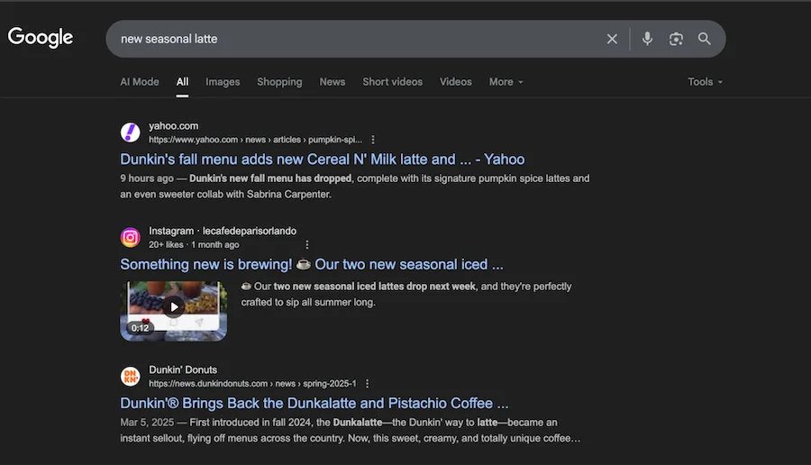The height and width of the screenshot is (465, 811).
Task: Click the '20+ likes · 1 month ago' text
Action: point(194,244)
